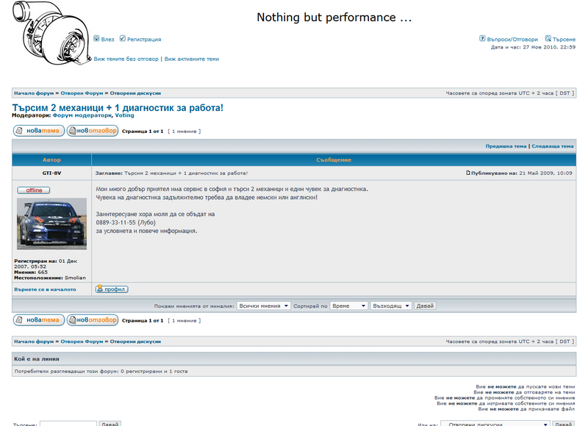Click the author name GTI-8V
The width and height of the screenshot is (588, 426).
pyautogui.click(x=51, y=173)
